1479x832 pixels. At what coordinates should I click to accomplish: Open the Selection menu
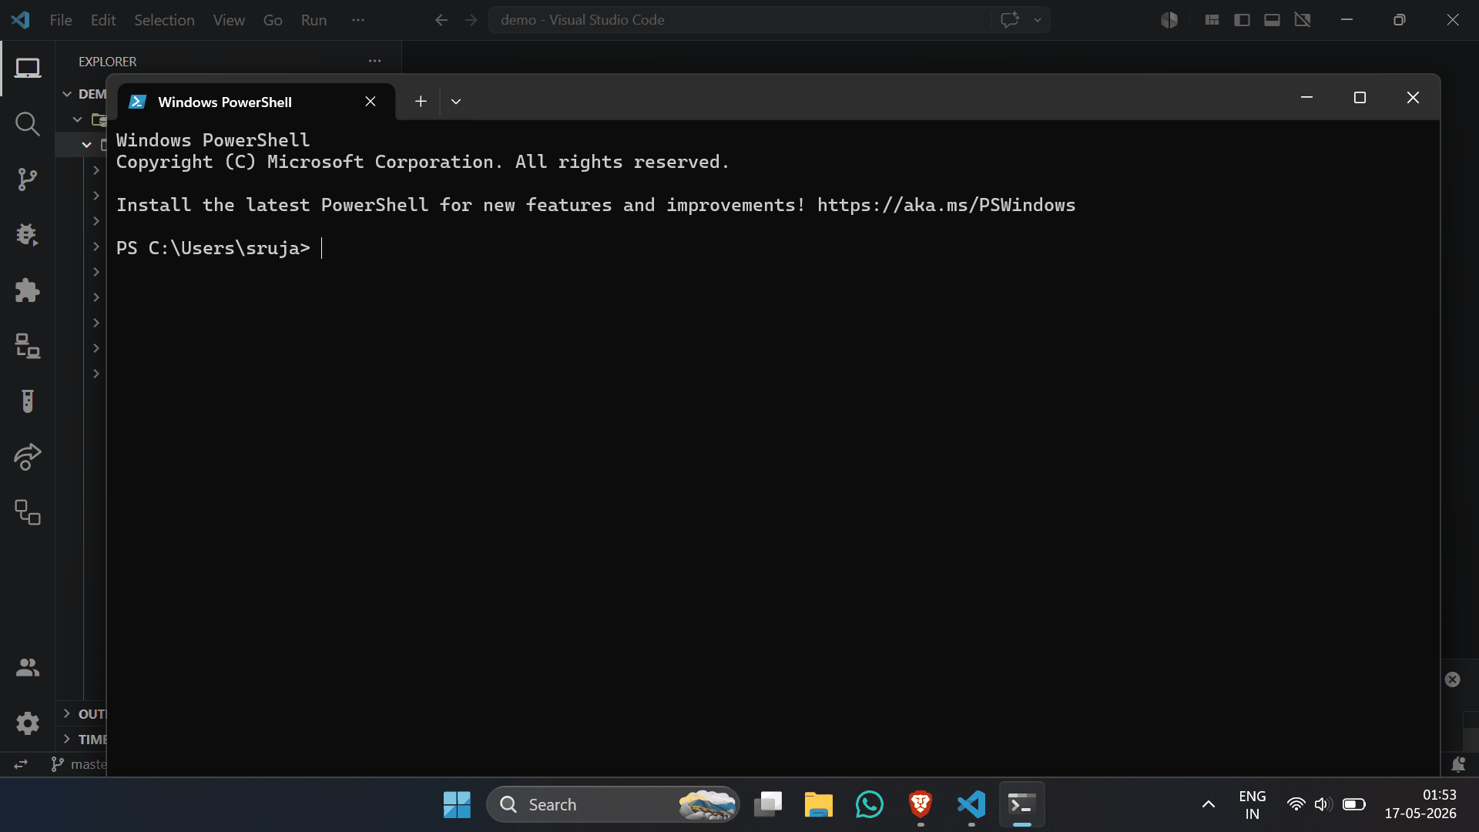point(164,20)
